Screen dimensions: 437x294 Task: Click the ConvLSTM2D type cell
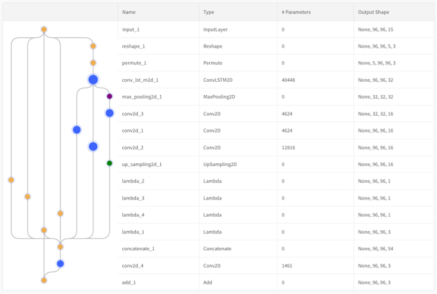[x=219, y=80]
